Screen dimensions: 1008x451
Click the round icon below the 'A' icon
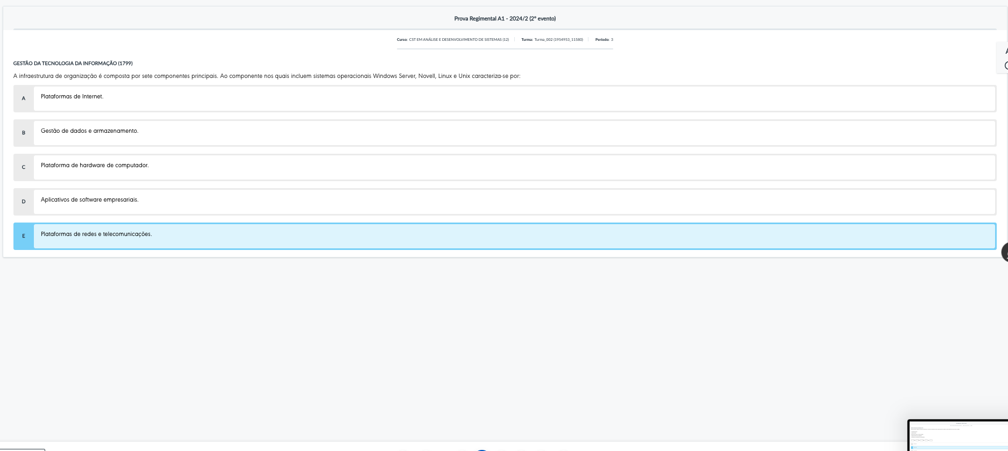tap(1005, 66)
